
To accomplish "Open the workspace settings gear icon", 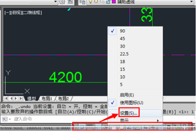I will (62, 2).
